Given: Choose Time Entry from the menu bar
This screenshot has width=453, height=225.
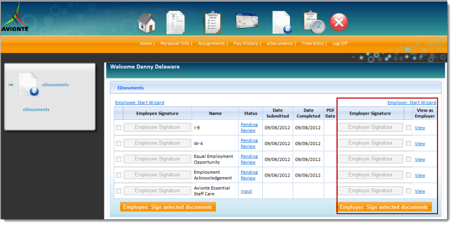Looking at the screenshot, I should 312,43.
